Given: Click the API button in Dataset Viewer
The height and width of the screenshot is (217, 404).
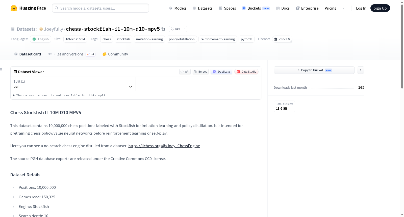Looking at the screenshot, I should point(185,72).
